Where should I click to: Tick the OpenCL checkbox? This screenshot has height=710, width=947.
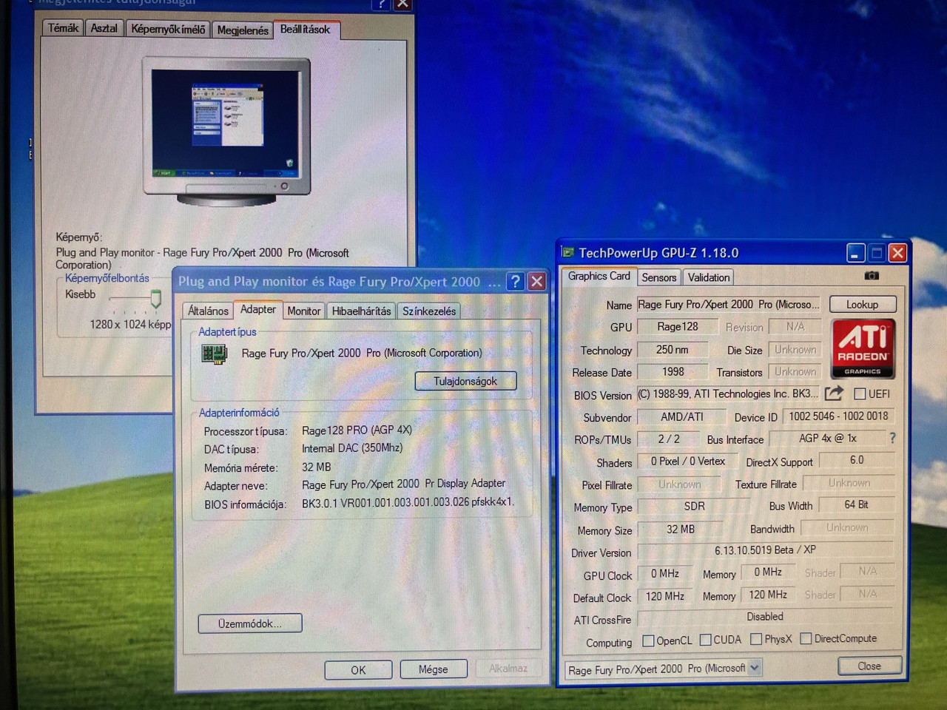(x=648, y=640)
